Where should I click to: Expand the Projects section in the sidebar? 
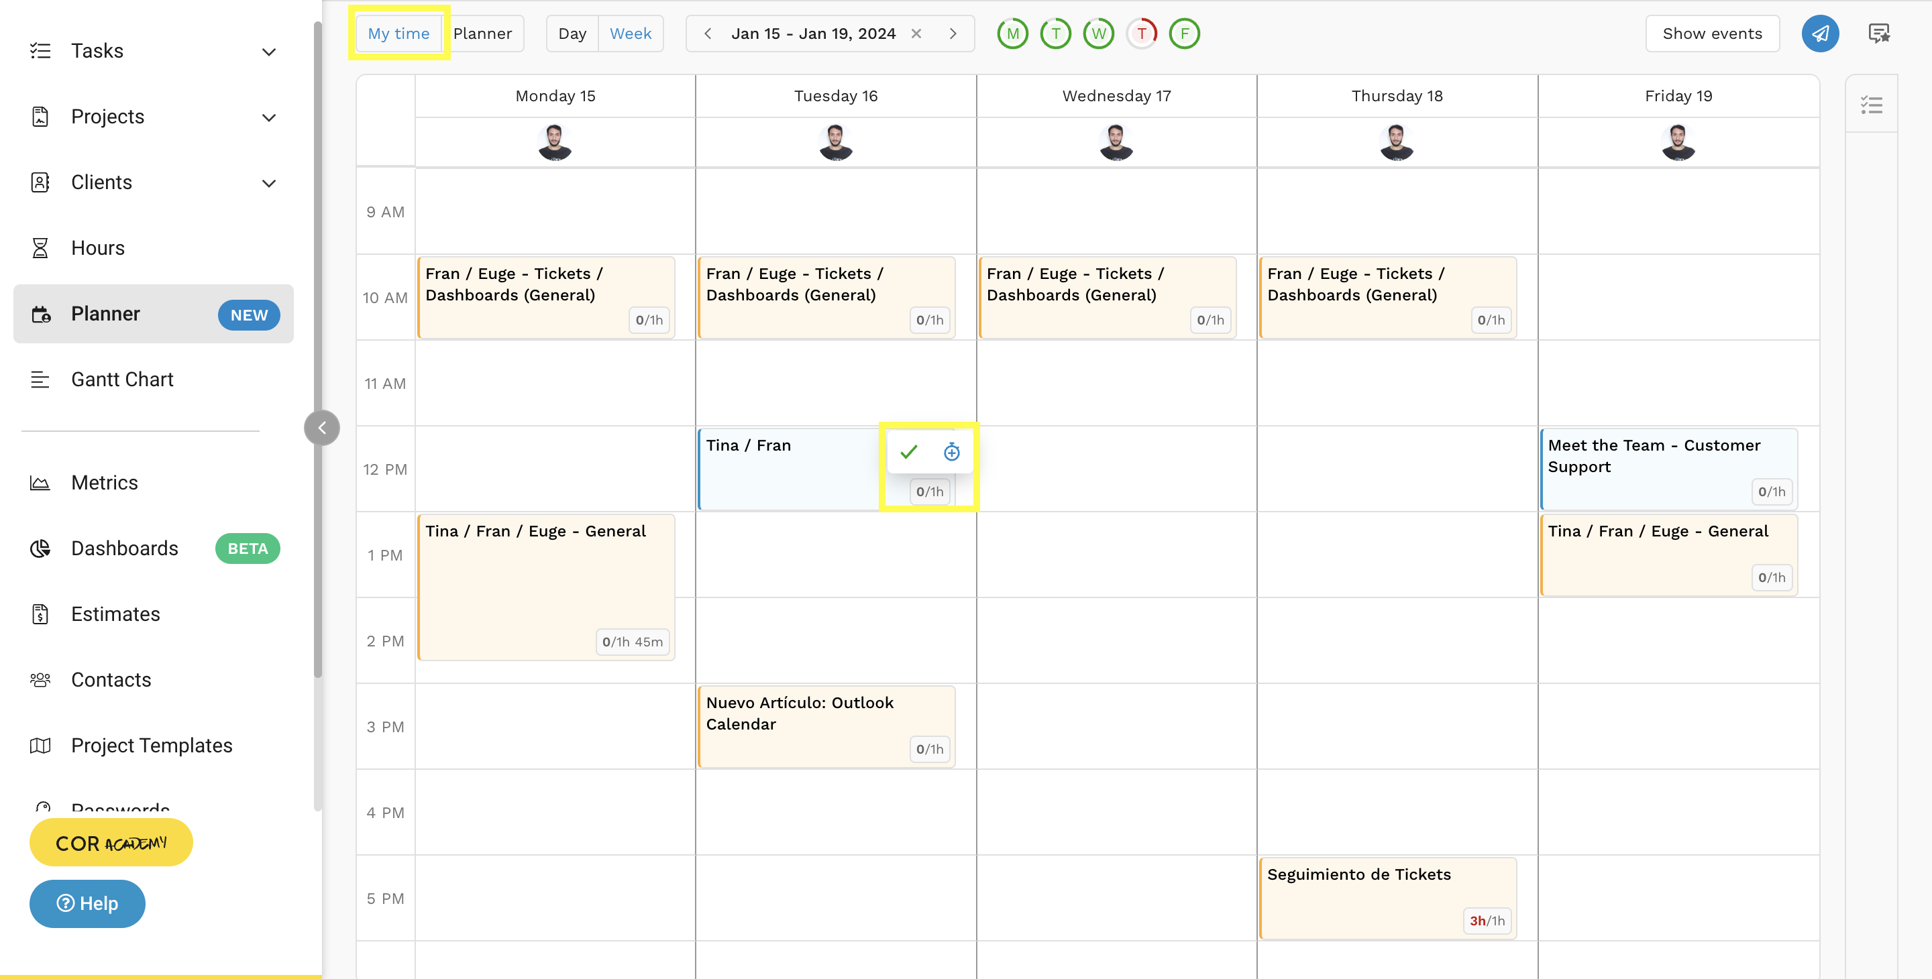pos(268,117)
